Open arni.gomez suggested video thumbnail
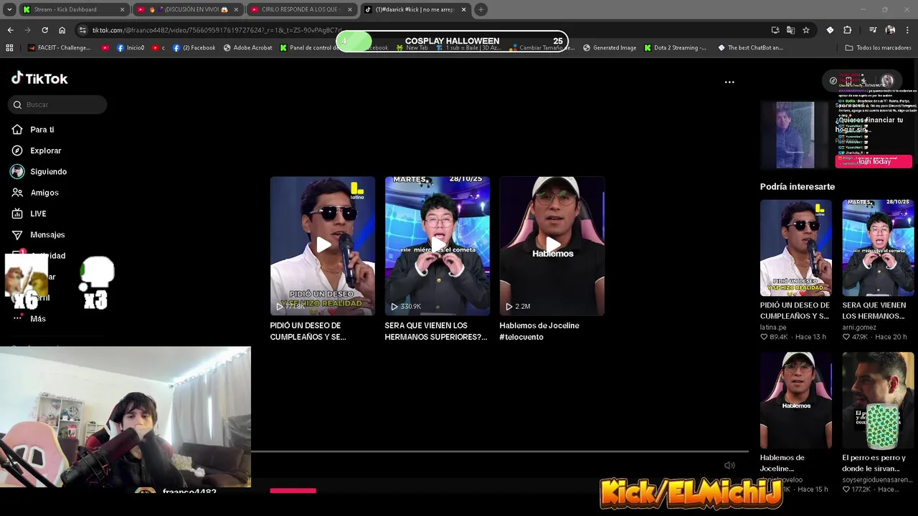The height and width of the screenshot is (516, 918). click(x=878, y=247)
